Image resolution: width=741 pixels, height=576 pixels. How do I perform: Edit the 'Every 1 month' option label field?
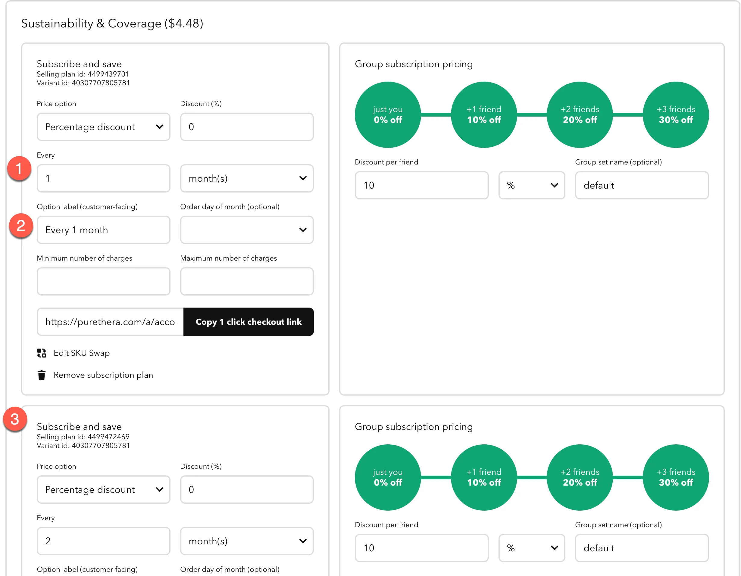pos(103,230)
